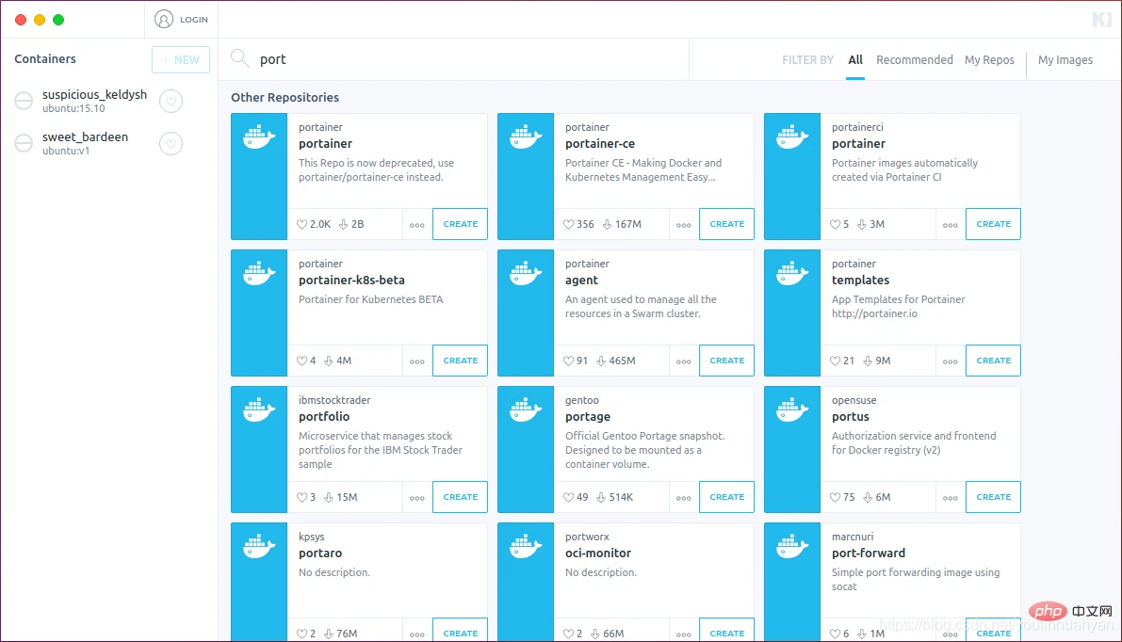Like the opensuse portus heart icon
The height and width of the screenshot is (642, 1122).
pos(835,498)
